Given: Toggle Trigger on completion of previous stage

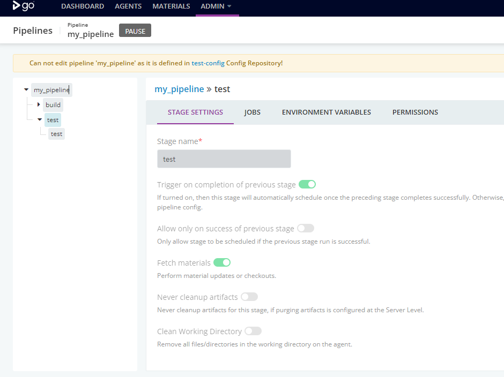Looking at the screenshot, I should tap(307, 184).
